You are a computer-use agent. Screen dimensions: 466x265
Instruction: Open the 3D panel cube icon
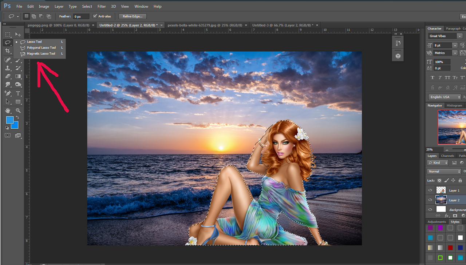(x=398, y=56)
